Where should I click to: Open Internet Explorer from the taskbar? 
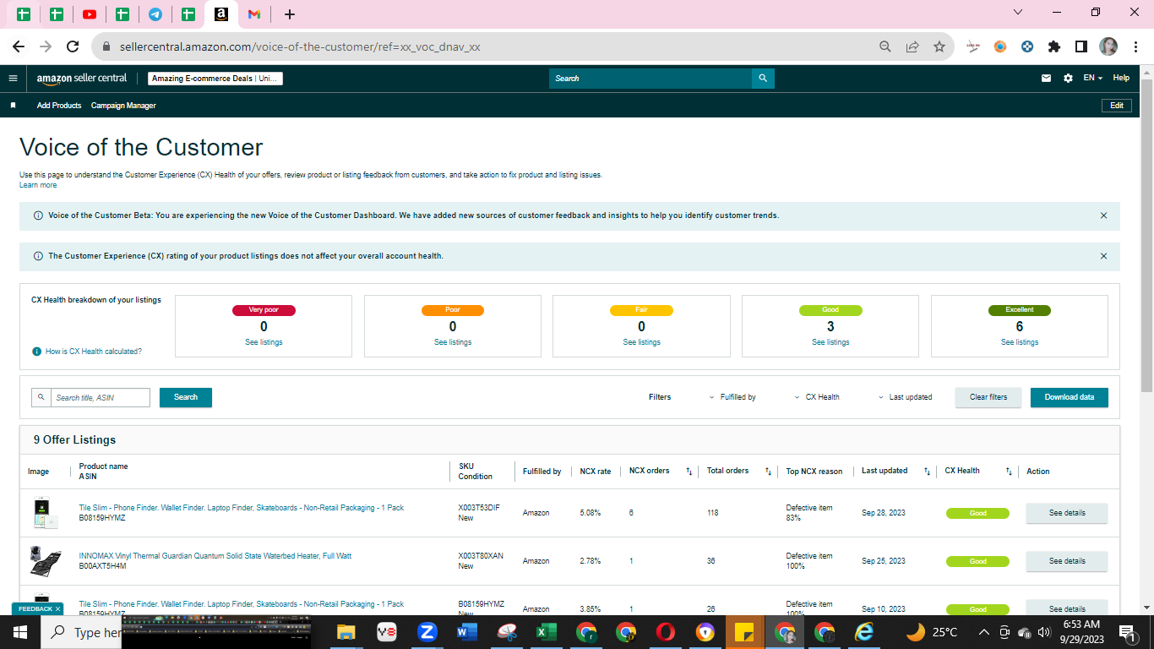[864, 632]
